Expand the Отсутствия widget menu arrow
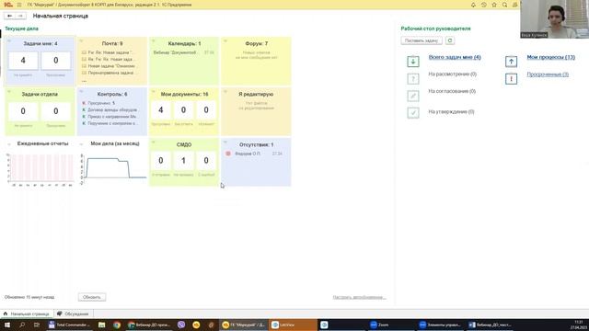 225,142
